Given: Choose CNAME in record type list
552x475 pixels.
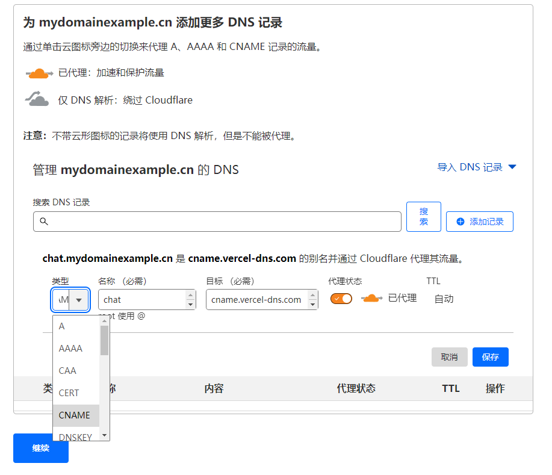Looking at the screenshot, I should pyautogui.click(x=74, y=415).
